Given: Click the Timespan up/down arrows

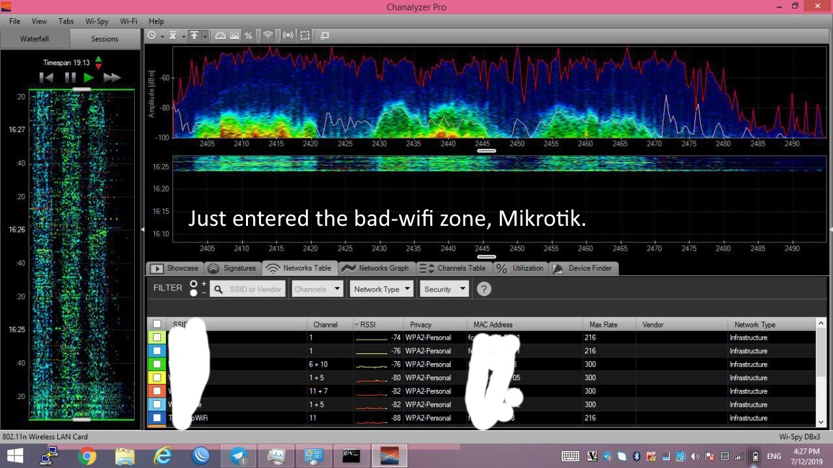Looking at the screenshot, I should [98, 62].
